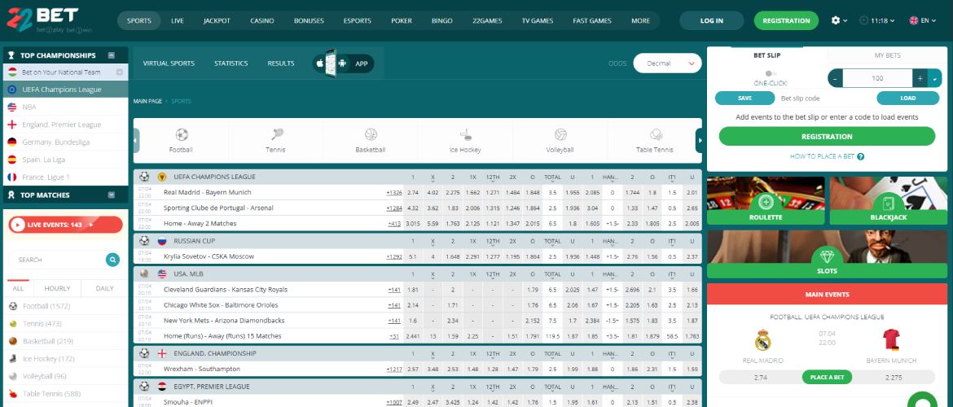The width and height of the screenshot is (953, 407).
Task: Expand +1326 markets for Real Madrid match
Action: 394,193
